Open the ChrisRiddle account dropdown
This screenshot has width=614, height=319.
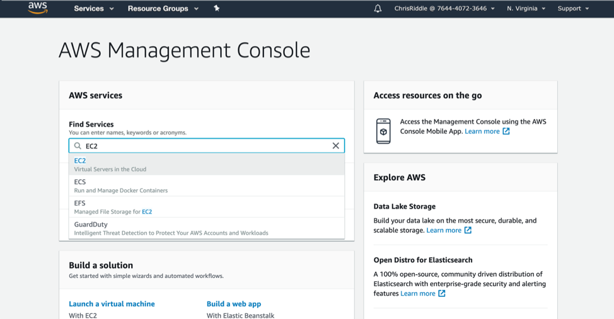(x=444, y=9)
